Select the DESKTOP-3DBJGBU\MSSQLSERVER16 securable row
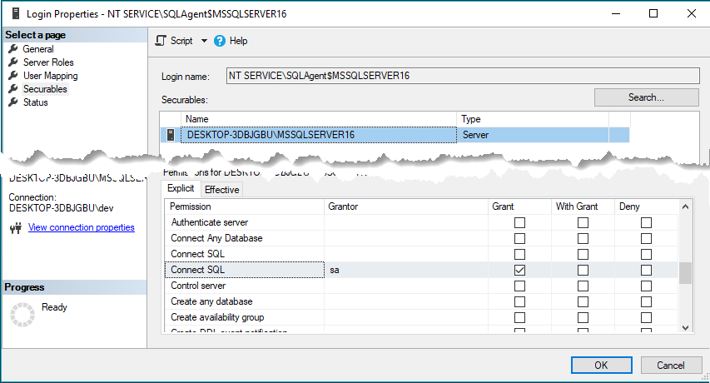This screenshot has height=383, width=710. (395, 135)
